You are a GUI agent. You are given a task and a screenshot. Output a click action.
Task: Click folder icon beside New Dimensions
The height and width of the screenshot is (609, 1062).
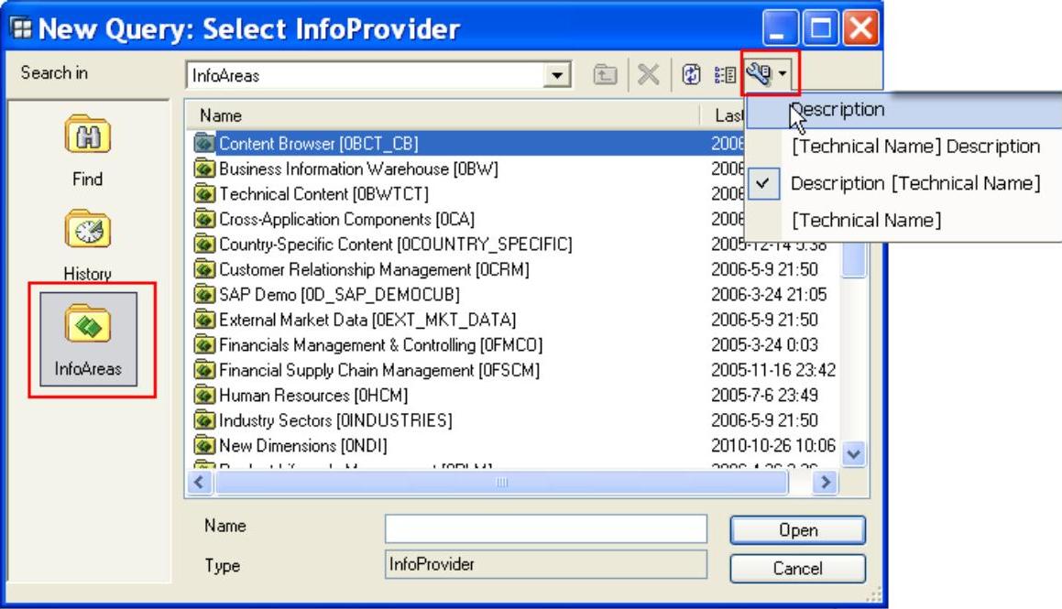pos(203,445)
